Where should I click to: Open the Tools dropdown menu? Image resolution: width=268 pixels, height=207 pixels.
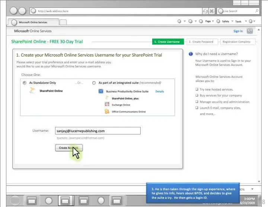point(241,21)
